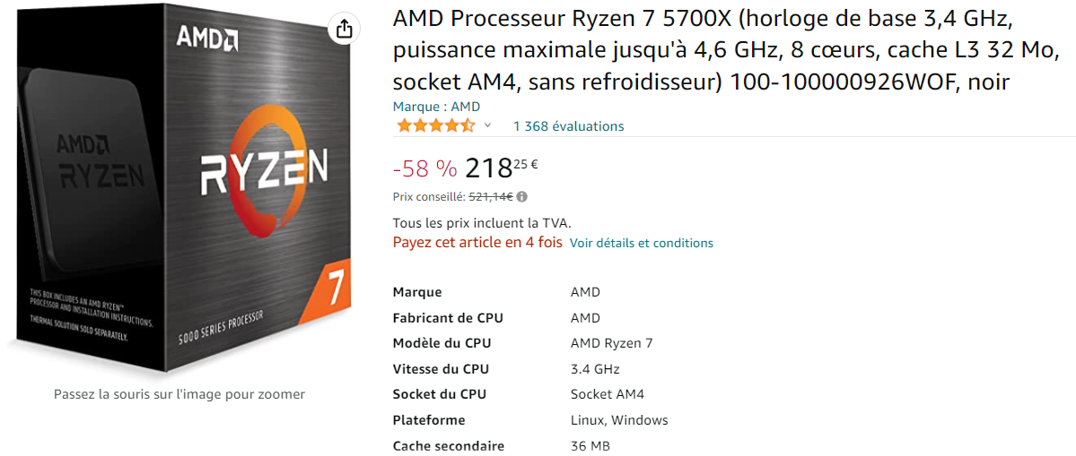This screenshot has height=456, width=1076.
Task: Click the "Cache secondaire" spec label
Action: tap(448, 446)
